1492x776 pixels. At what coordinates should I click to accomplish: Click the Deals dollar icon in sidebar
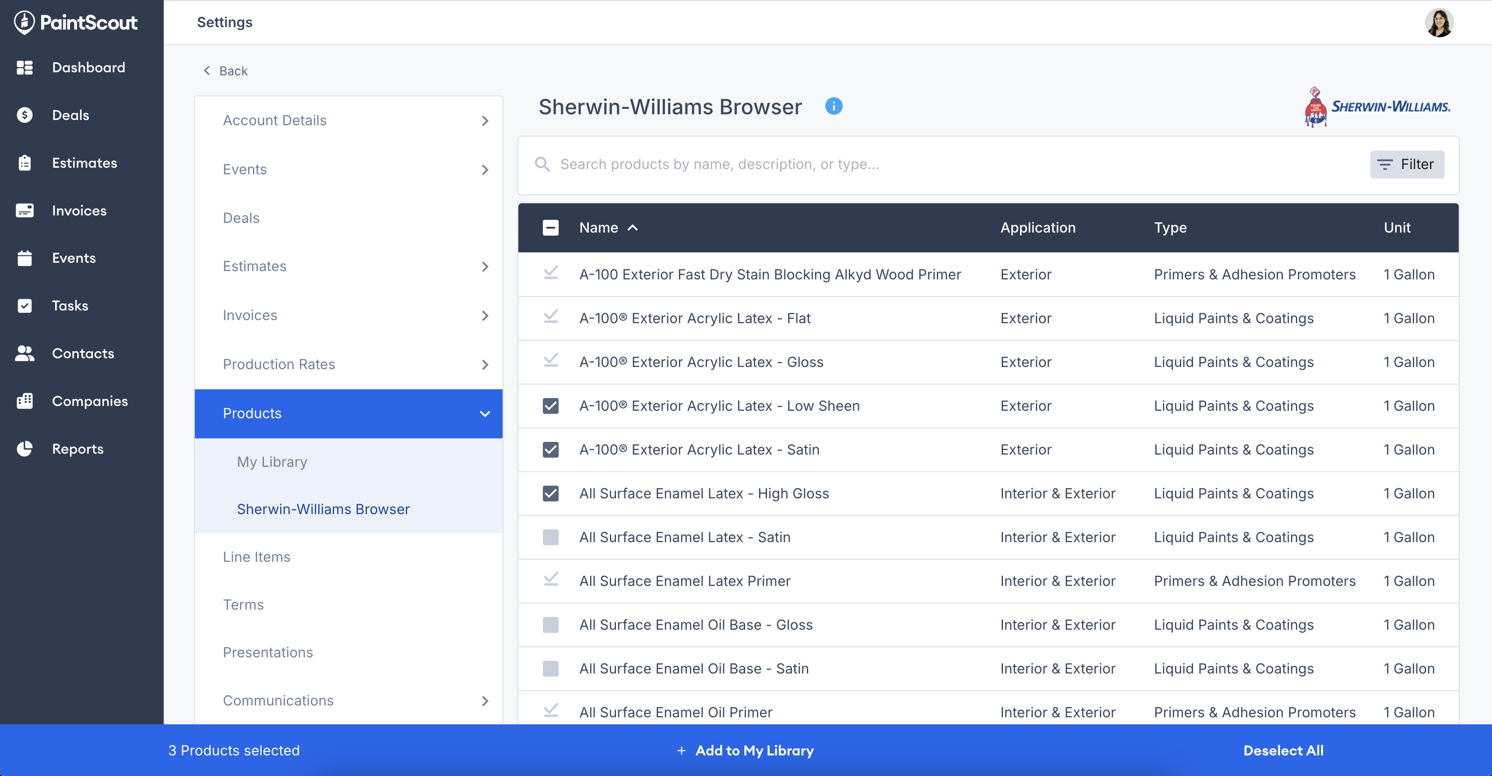(x=25, y=115)
